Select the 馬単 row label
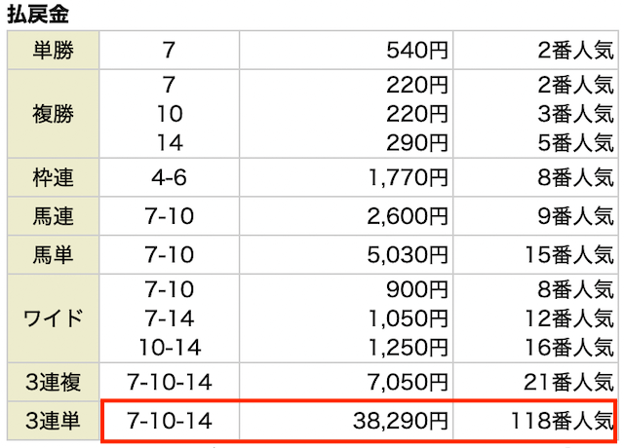This screenshot has width=624, height=448. pos(53,254)
